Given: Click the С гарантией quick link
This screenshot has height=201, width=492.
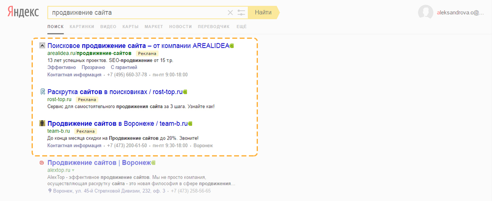Looking at the screenshot, I should pyautogui.click(x=124, y=67).
